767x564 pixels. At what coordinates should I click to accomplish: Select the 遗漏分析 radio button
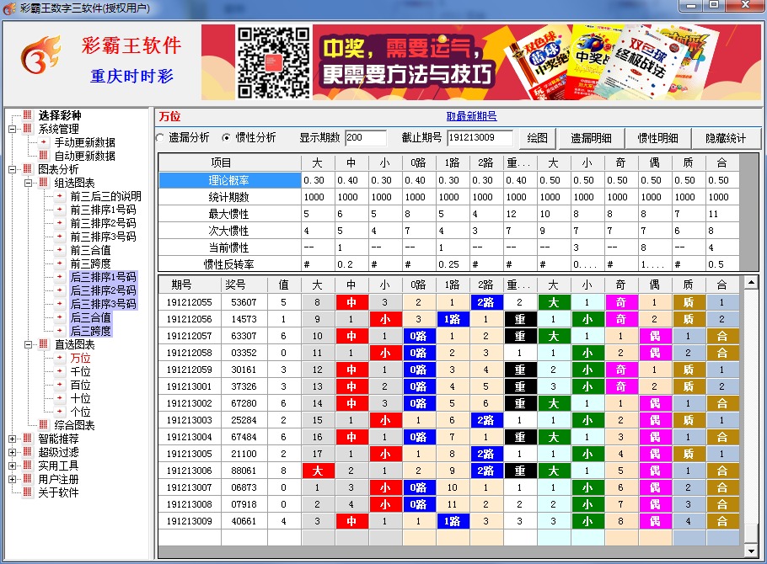[x=161, y=138]
